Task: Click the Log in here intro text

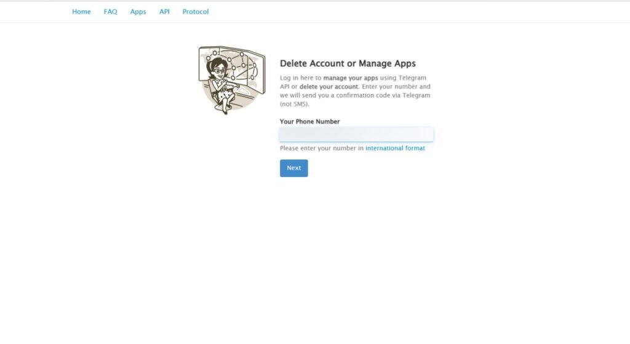Action: (300, 78)
